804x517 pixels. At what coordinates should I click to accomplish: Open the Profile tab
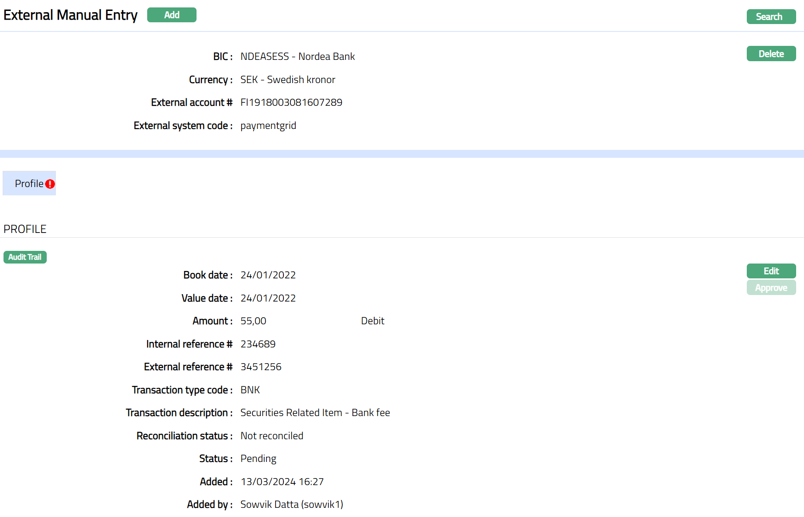29,184
